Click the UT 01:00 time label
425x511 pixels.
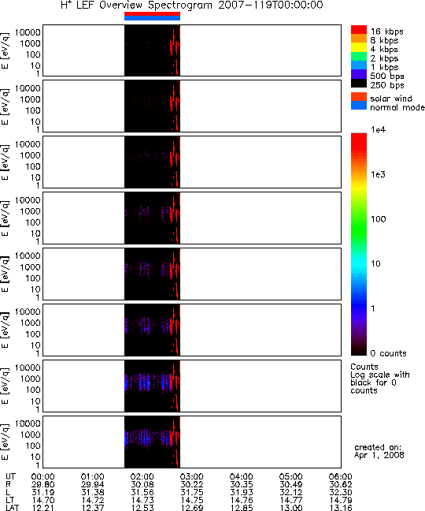92,477
